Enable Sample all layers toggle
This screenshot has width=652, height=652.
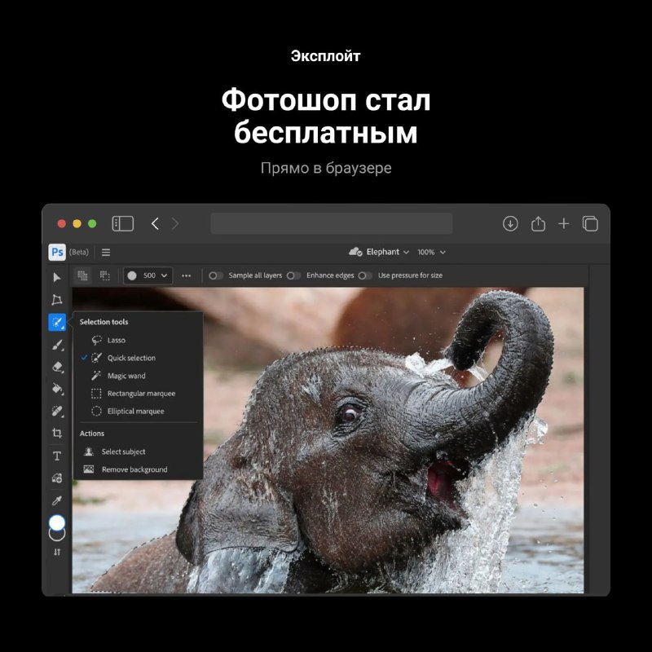(x=216, y=275)
